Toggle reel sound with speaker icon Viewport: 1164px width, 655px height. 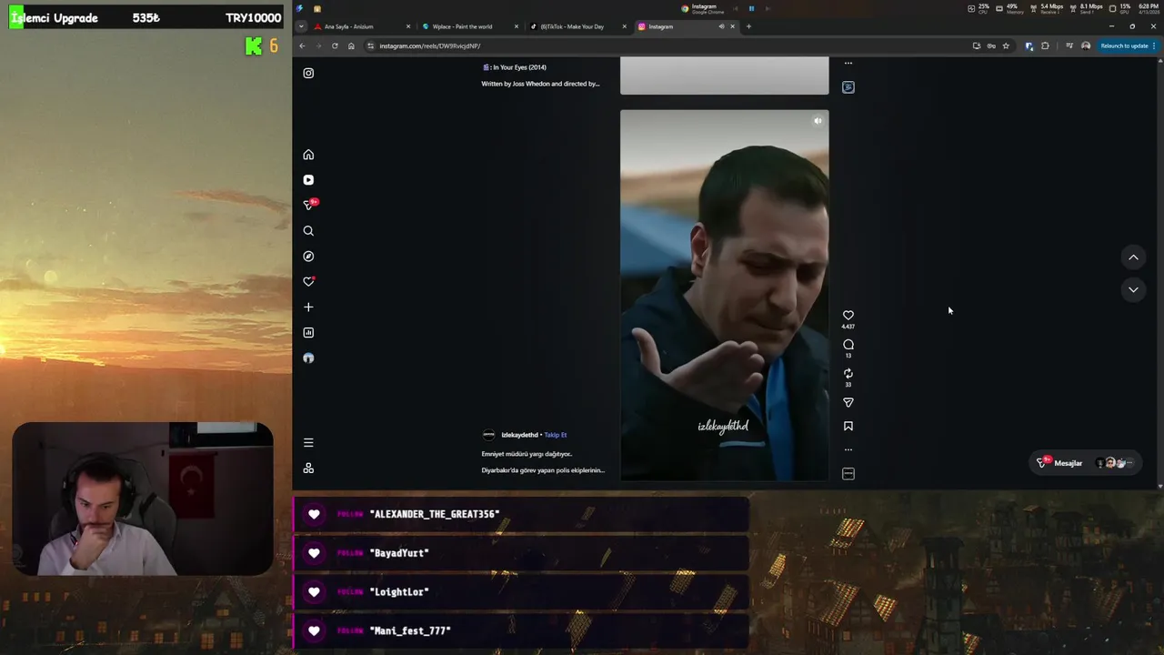point(818,121)
